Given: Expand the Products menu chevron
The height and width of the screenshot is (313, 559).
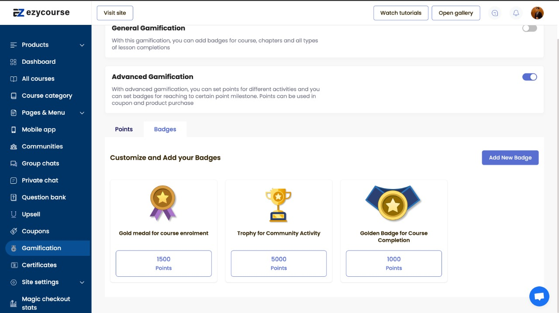Looking at the screenshot, I should 82,45.
